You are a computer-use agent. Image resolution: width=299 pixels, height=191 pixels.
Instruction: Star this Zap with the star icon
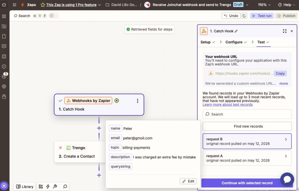[43, 5]
